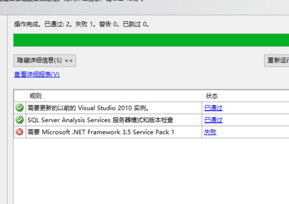The width and height of the screenshot is (289, 204).
Task: Click the 隐藏详细信息(S) button
Action: point(45,61)
